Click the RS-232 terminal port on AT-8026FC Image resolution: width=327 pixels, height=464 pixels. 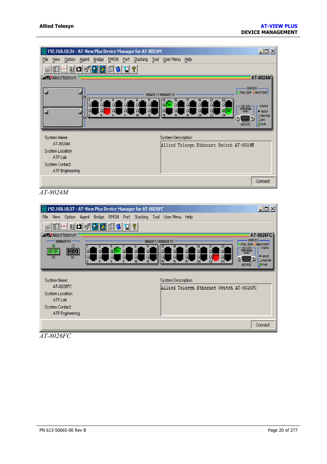(246, 259)
